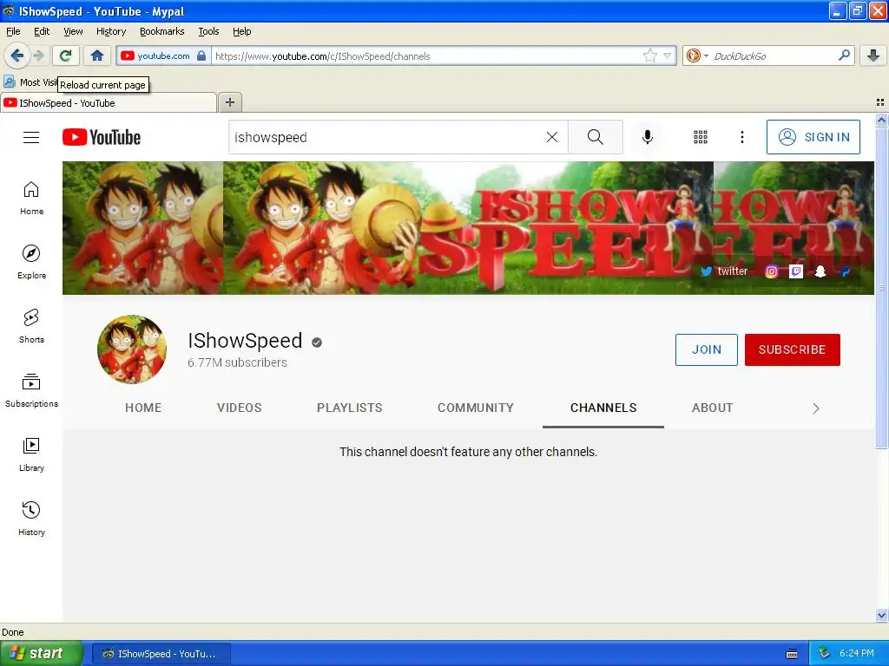889x666 pixels.
Task: Open the File menu
Action: pos(13,31)
